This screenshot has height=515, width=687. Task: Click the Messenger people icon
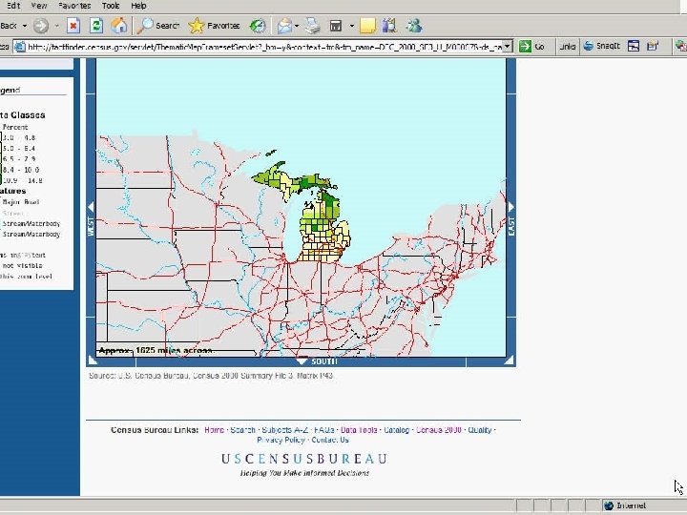click(x=414, y=26)
